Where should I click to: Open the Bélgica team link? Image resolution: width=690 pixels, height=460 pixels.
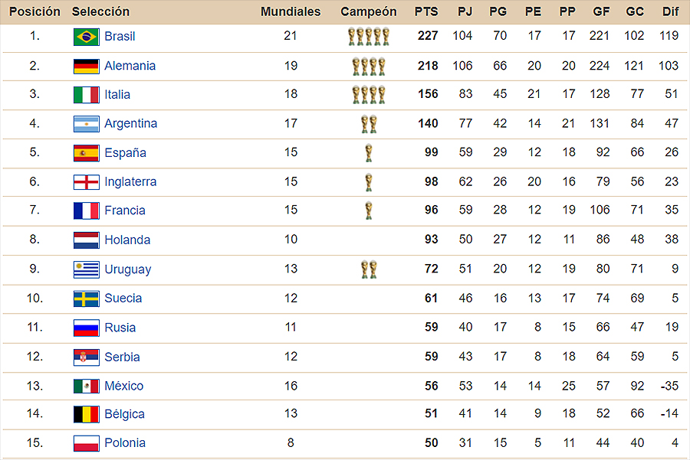(124, 414)
